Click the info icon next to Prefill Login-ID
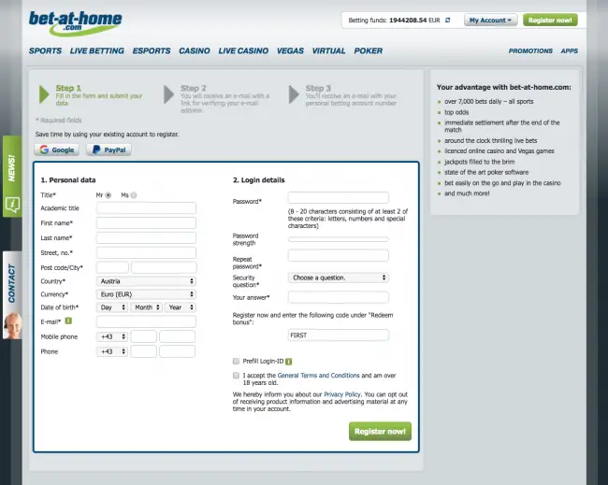 [289, 361]
